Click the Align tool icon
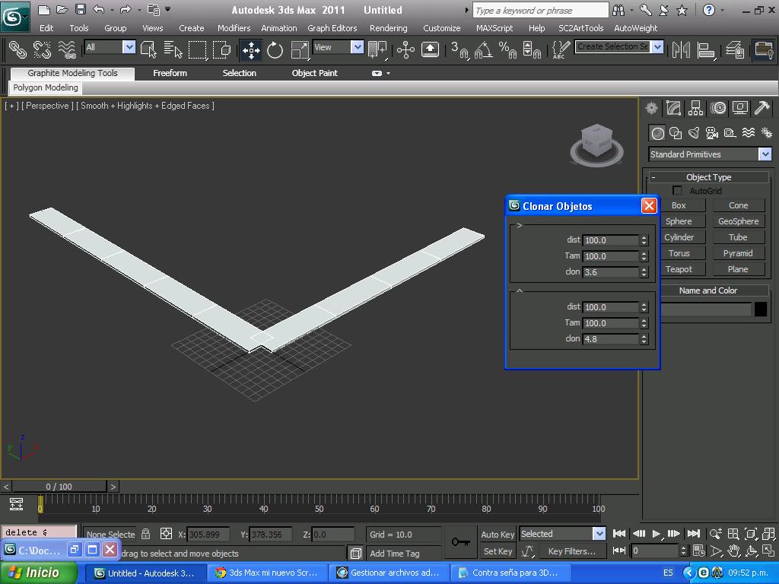 pos(705,49)
